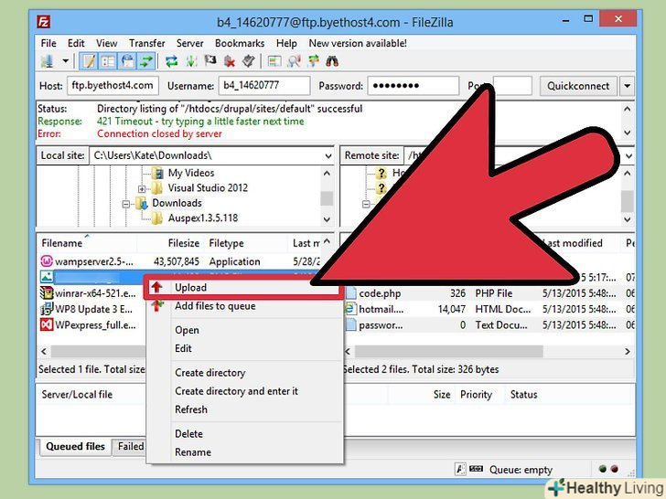Open the binoculars file search icon

[x=332, y=61]
